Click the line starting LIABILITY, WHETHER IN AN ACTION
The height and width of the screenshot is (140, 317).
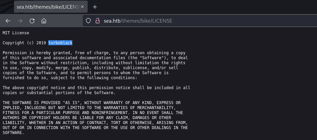tap(95, 123)
